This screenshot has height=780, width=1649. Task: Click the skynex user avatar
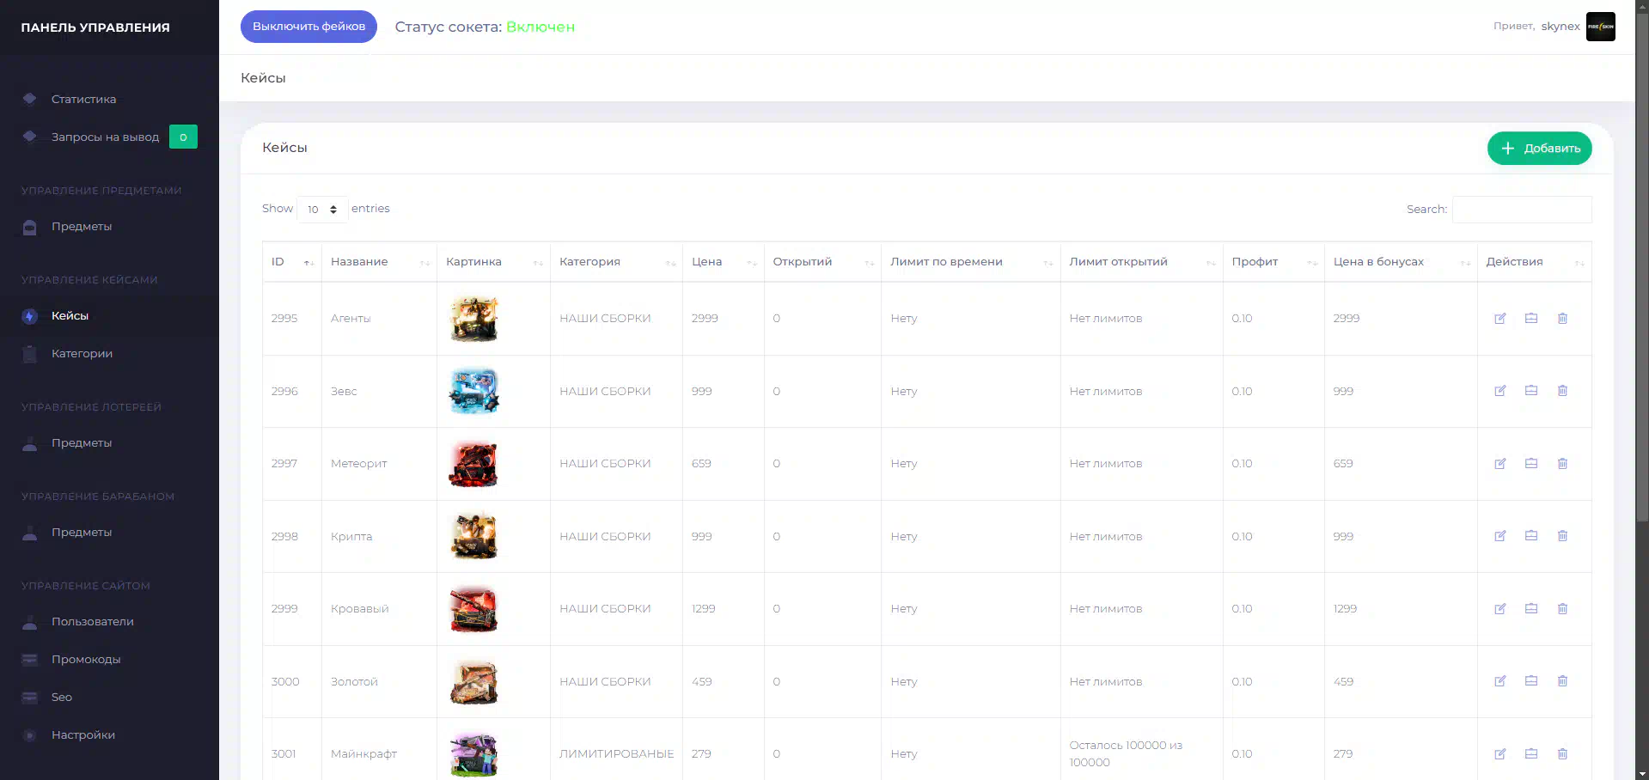(1600, 27)
